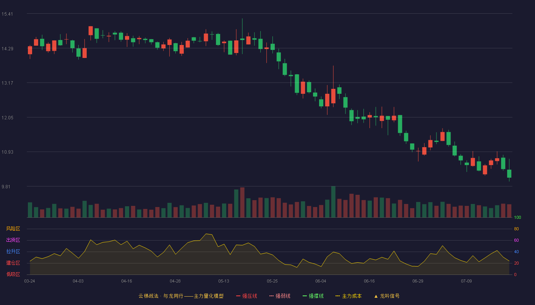
Task: Click the 06-16 date axis label
Action: click(x=370, y=281)
